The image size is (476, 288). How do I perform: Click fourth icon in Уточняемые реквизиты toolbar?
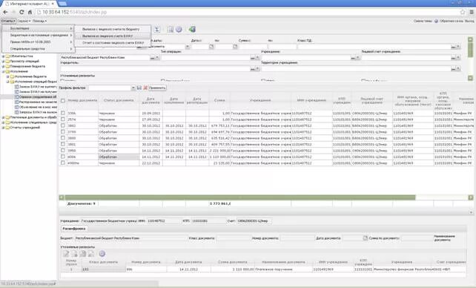pyautogui.click(x=90, y=254)
